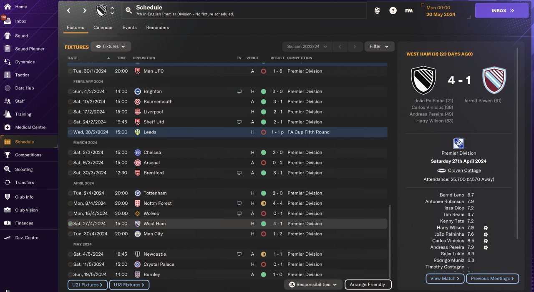Image resolution: width=534 pixels, height=292 pixels.
Task: Switch to Reminders tab
Action: [158, 28]
